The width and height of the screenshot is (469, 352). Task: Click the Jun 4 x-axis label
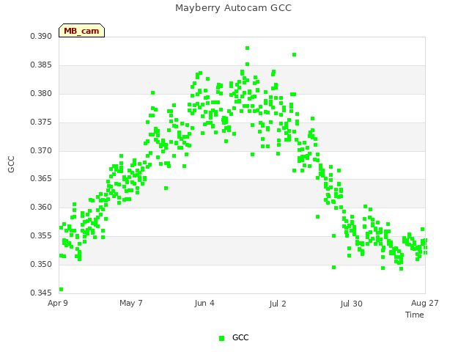point(204,303)
